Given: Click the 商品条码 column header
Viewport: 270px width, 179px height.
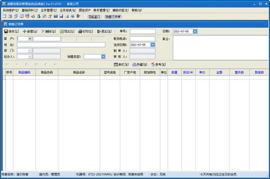Looking at the screenshot, I should point(47,72).
